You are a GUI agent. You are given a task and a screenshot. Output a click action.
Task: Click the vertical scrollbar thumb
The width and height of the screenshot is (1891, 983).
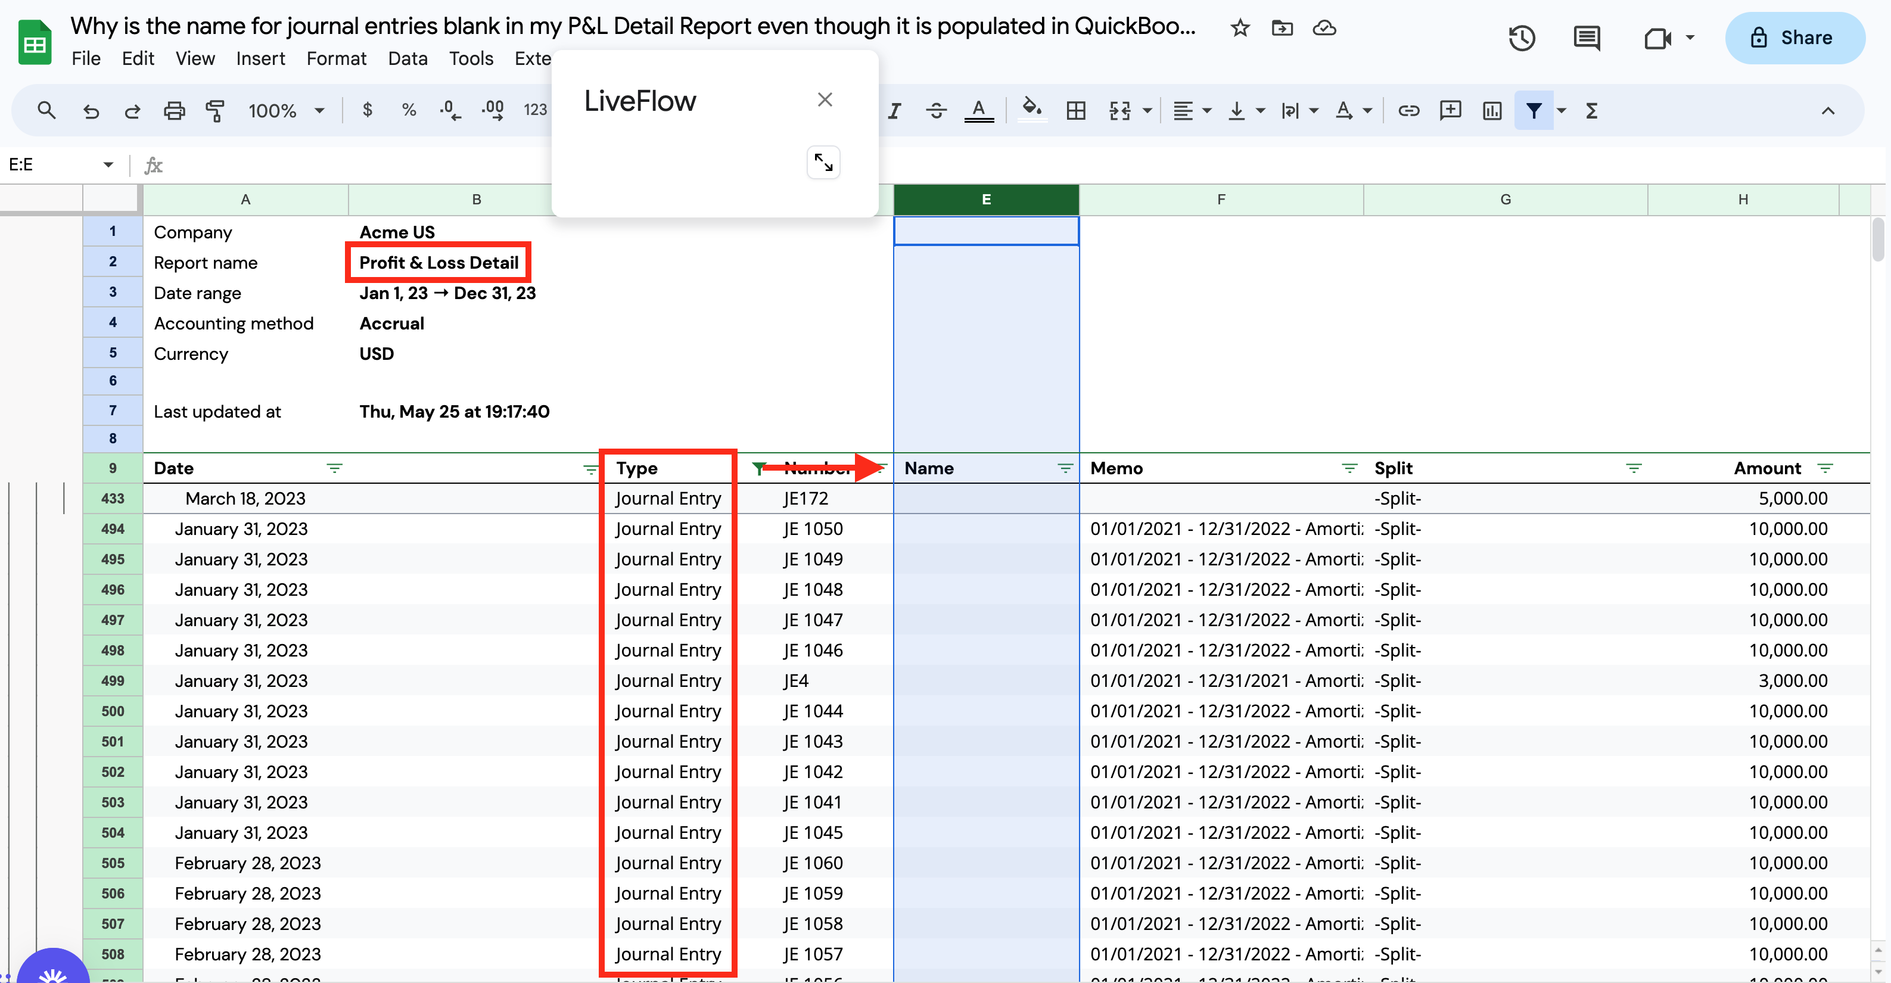coord(1878,239)
